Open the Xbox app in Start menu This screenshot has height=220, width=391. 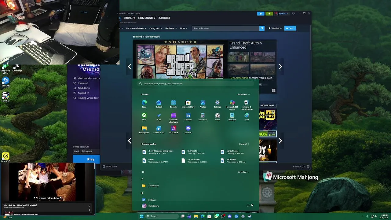point(144,117)
